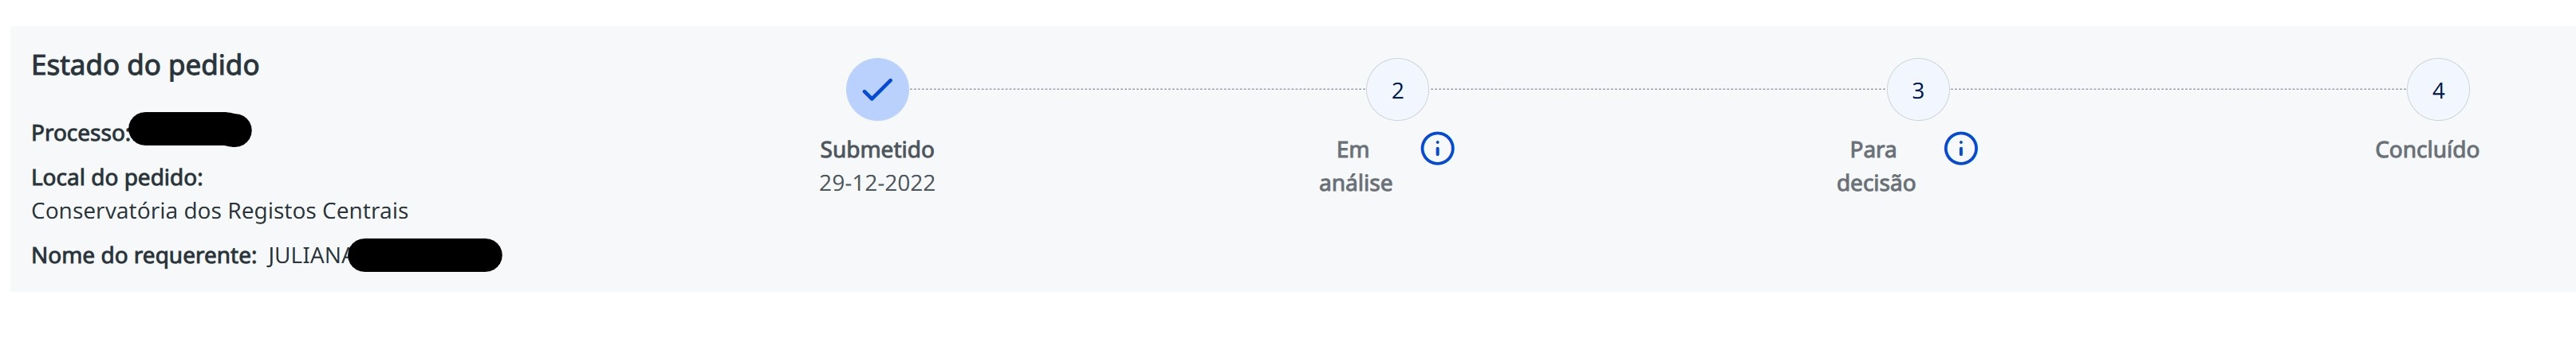Click progress line between steps 3 and 4
The height and width of the screenshot is (349, 2576).
click(x=2178, y=90)
